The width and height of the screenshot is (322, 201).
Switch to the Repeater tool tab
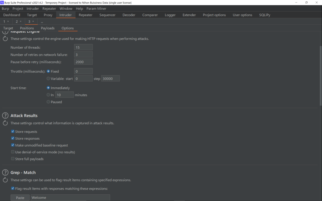(86, 15)
